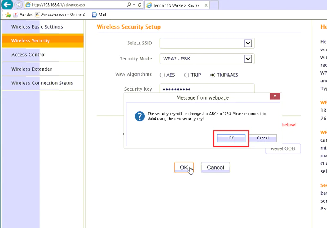Screen dimensions: 327x228
Task: Expand the Security Mode dropdown
Action: point(248,59)
